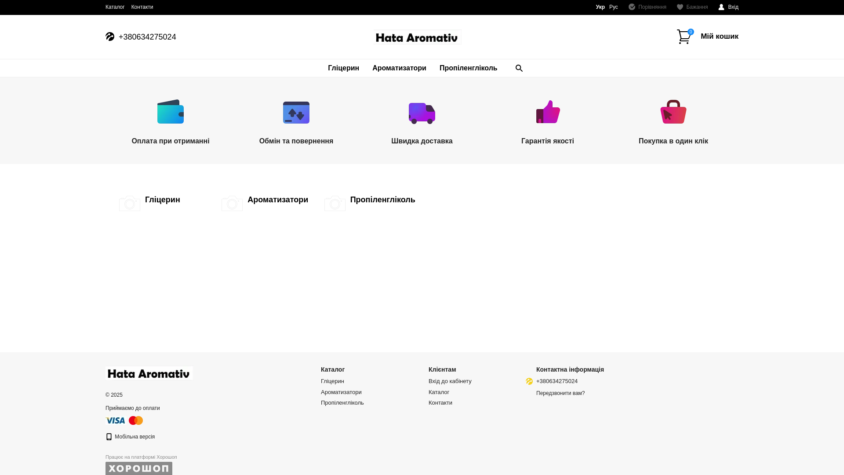
Task: Open the shopping cart icon
Action: coord(684,37)
